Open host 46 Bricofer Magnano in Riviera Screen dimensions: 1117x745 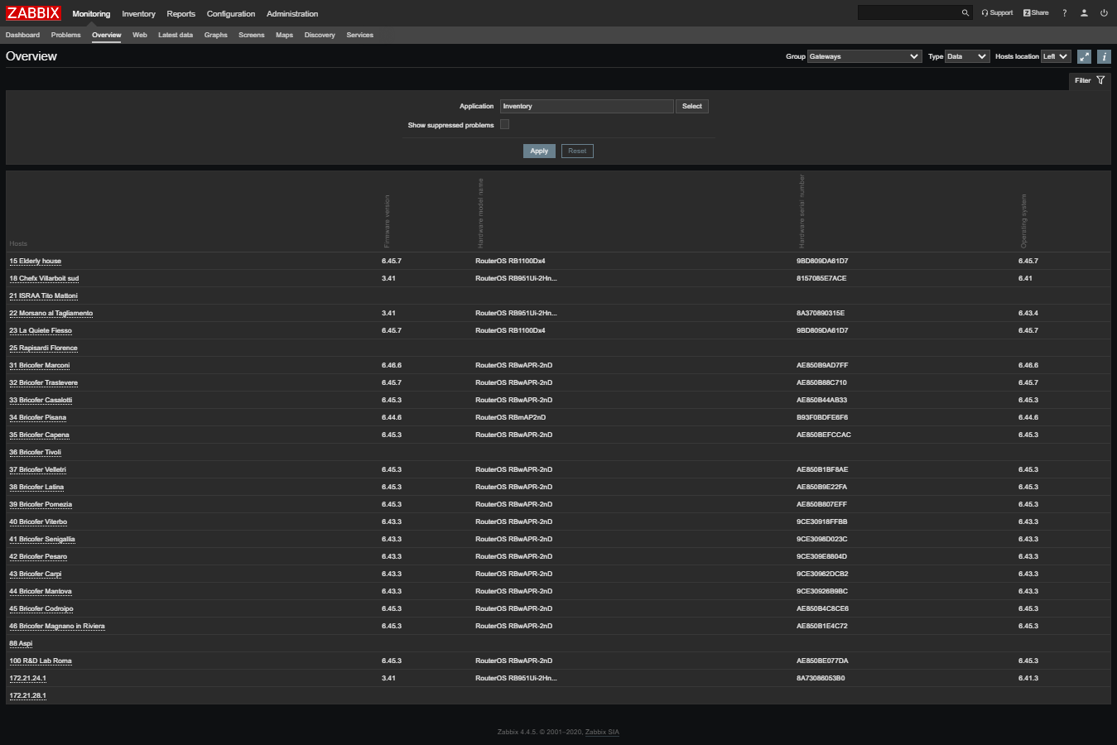pyautogui.click(x=57, y=626)
